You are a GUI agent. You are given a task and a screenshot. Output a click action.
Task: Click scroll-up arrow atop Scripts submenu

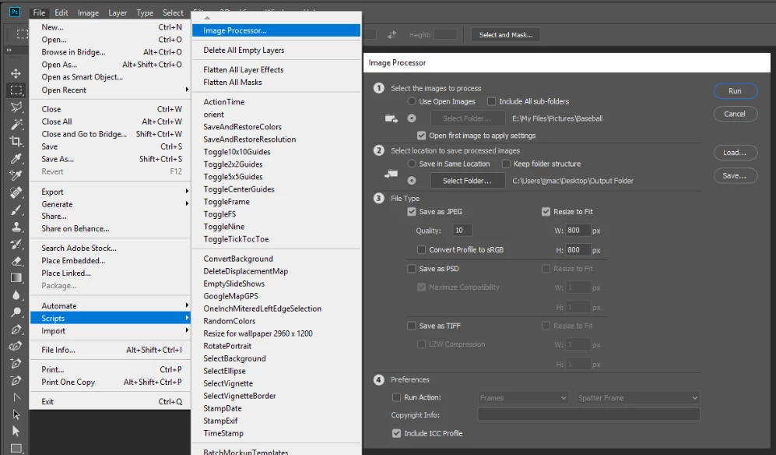pyautogui.click(x=207, y=18)
